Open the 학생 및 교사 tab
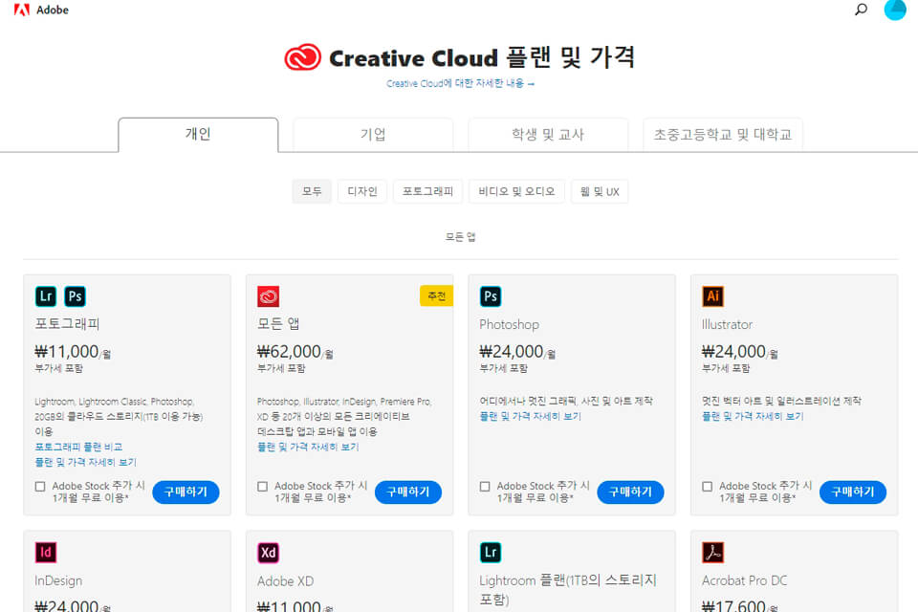The width and height of the screenshot is (918, 612). [547, 134]
